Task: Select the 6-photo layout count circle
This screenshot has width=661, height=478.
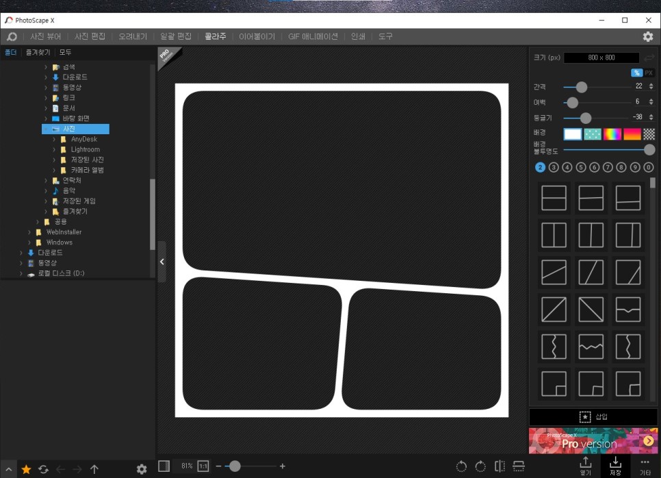Action: pos(595,168)
